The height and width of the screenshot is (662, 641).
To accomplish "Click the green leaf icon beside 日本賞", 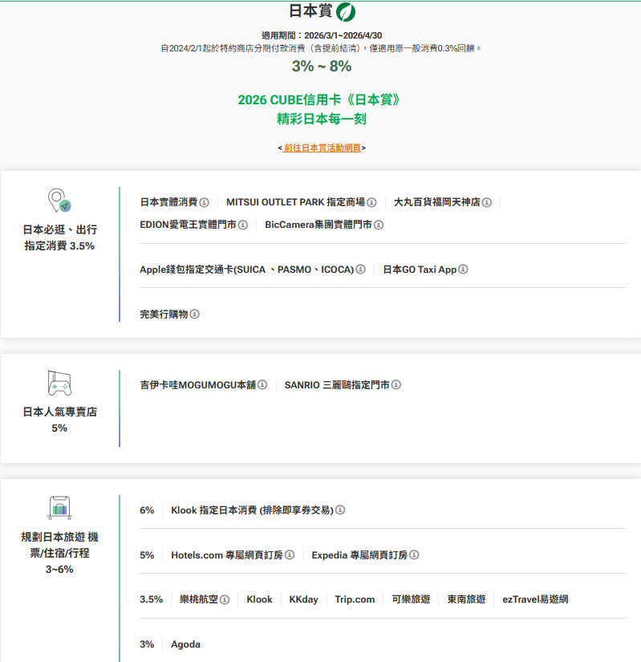I will click(346, 11).
